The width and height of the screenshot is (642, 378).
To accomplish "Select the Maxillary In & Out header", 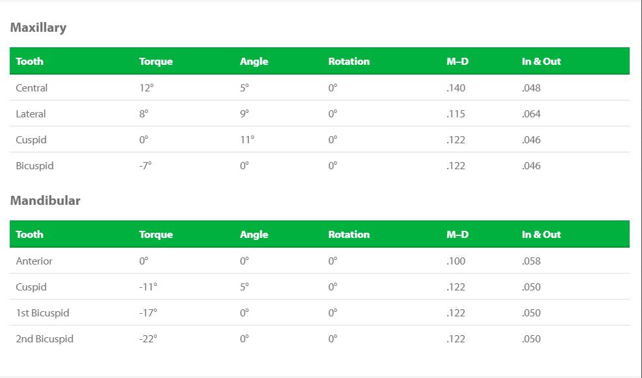I will point(541,62).
